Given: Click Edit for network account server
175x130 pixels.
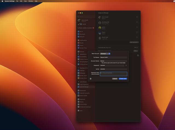Looking at the screenshot, I should coord(136,51).
